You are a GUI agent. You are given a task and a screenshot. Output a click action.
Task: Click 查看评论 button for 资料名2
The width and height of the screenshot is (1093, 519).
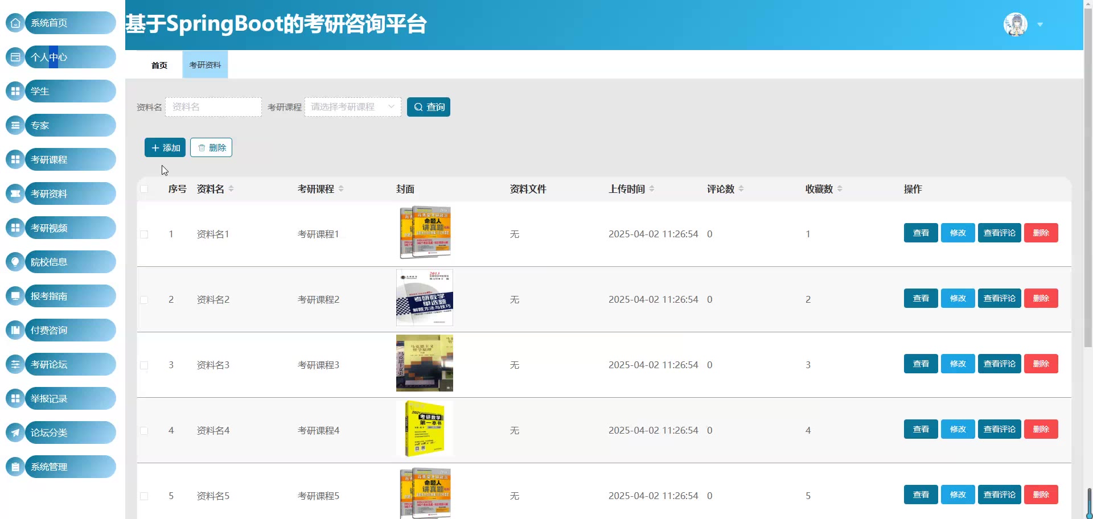[x=999, y=298]
